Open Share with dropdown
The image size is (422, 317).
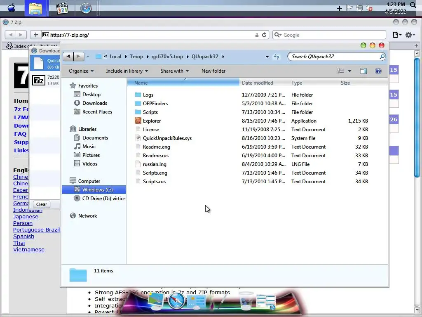click(x=175, y=71)
